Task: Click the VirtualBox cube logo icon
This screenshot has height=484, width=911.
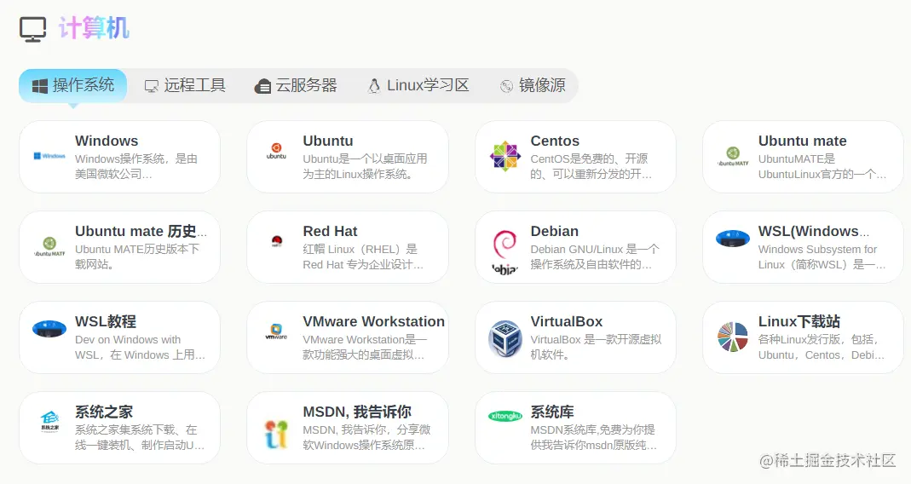Action: coord(505,337)
